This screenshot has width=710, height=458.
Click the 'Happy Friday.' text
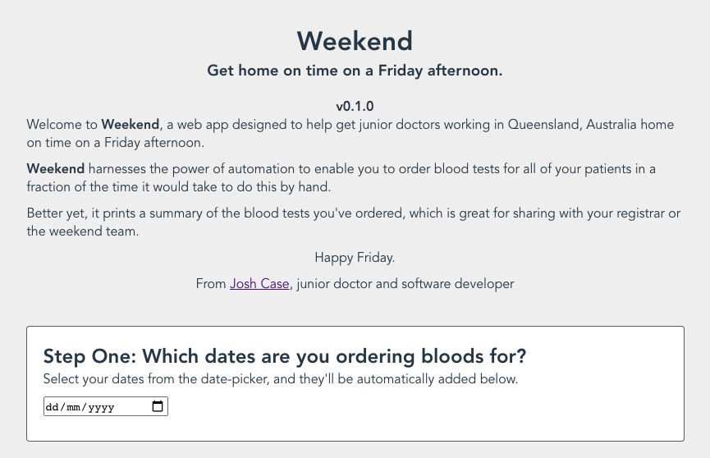click(x=355, y=257)
